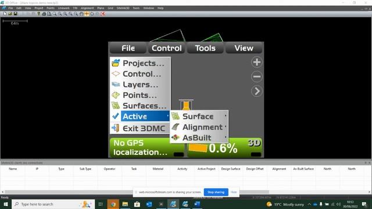Click the Design Surface column header
The width and height of the screenshot is (372, 209).
[231, 169]
